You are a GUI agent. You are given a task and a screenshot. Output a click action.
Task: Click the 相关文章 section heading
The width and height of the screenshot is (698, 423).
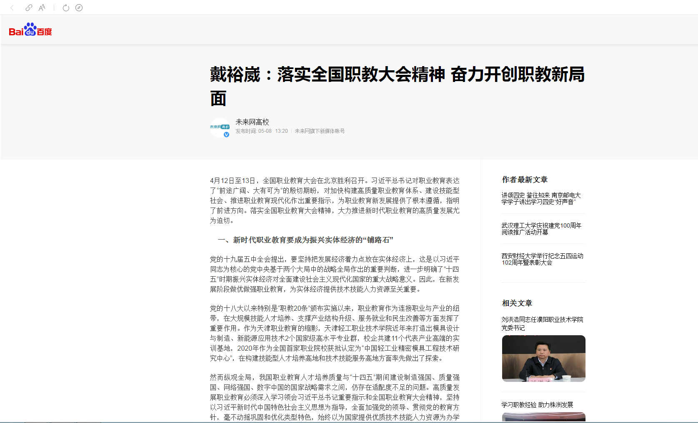(517, 303)
